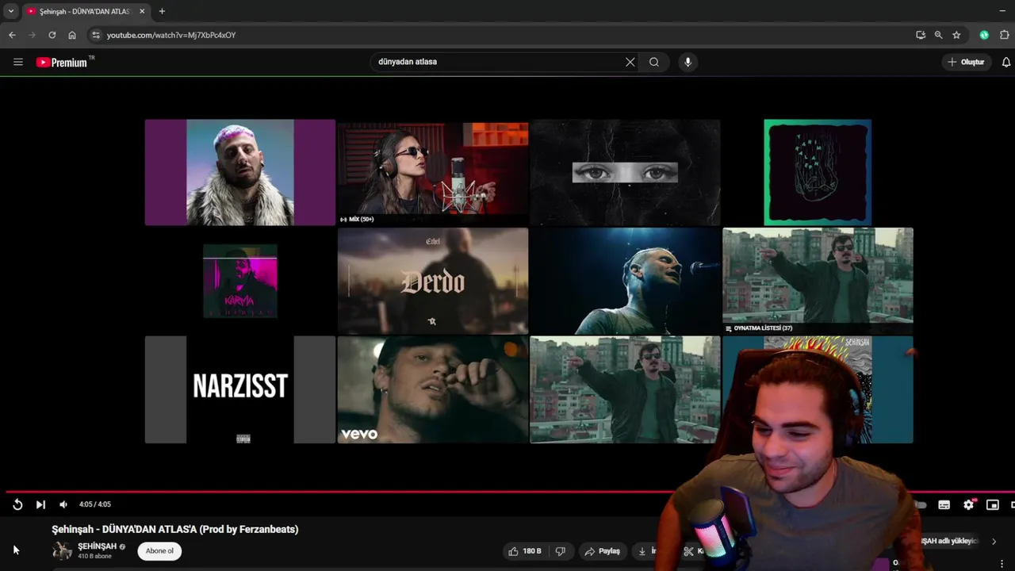Skip to next video in player

[40, 504]
